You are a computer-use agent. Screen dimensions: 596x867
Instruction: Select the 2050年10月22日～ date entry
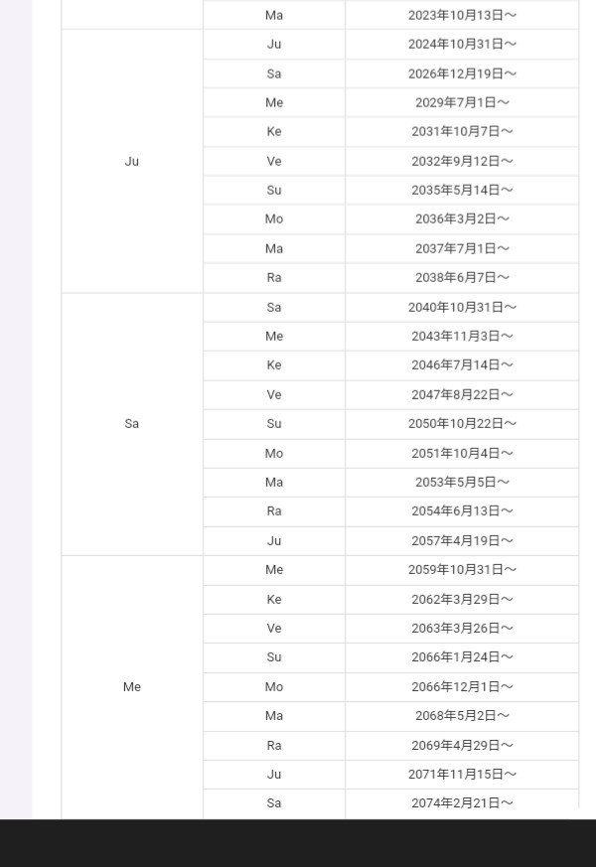(x=462, y=423)
